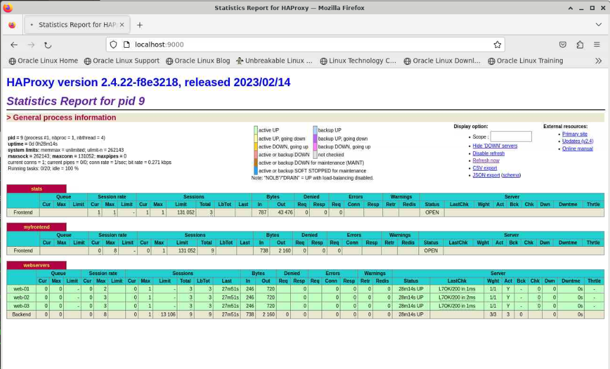Click the Disable refresh link
Image resolution: width=610 pixels, height=369 pixels.
tap(488, 154)
